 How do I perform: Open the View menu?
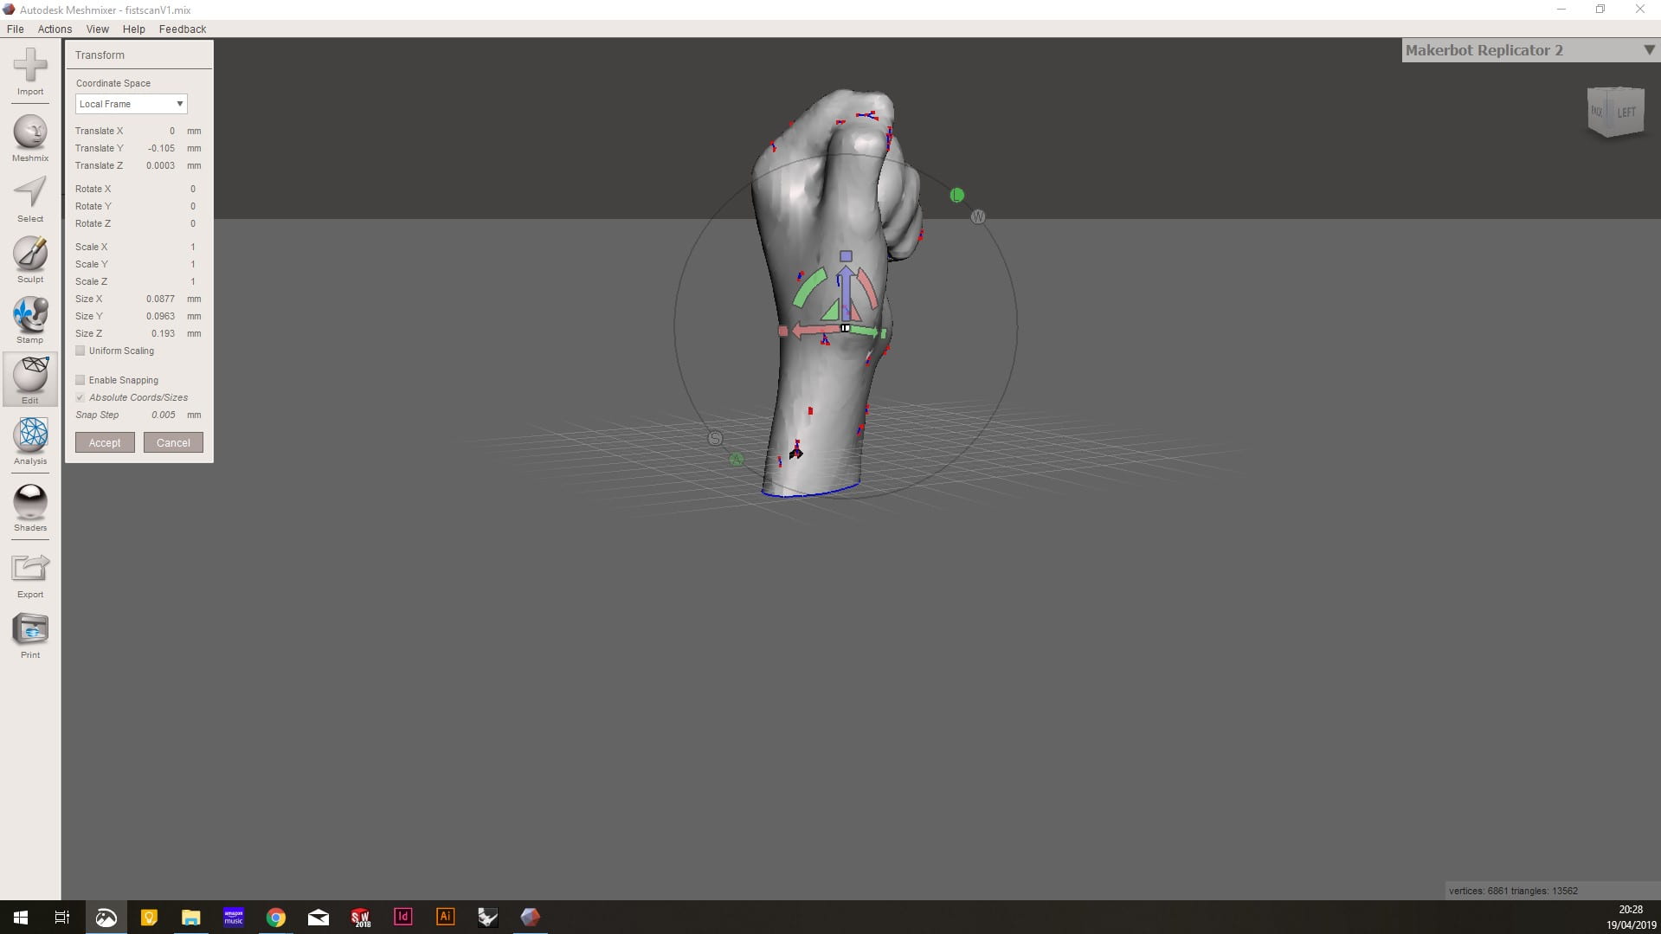tap(98, 29)
